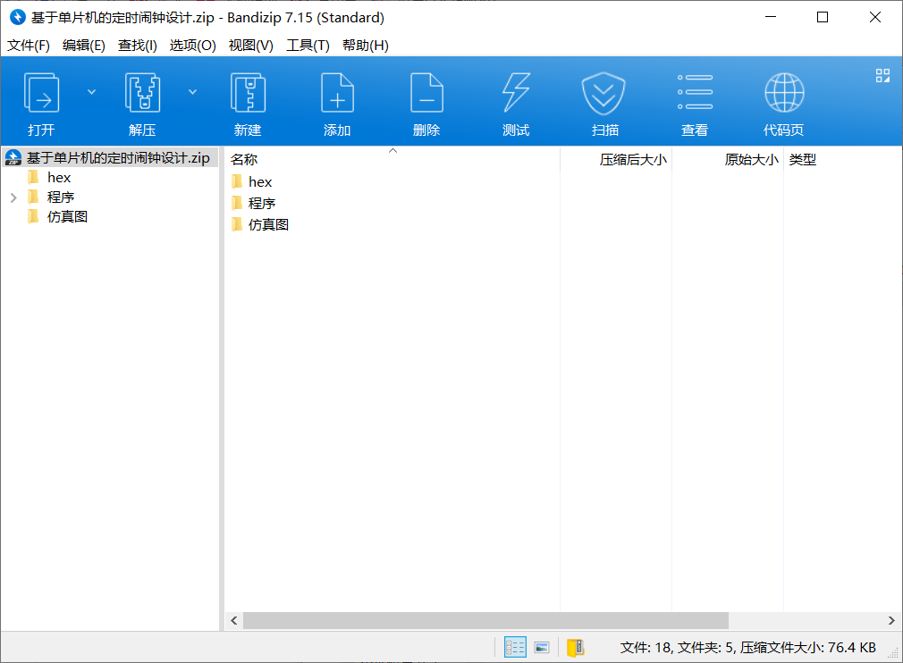Click the status bar file count text
The height and width of the screenshot is (663, 903).
tap(748, 648)
